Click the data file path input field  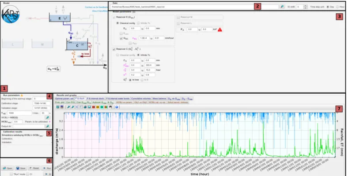[194, 7]
